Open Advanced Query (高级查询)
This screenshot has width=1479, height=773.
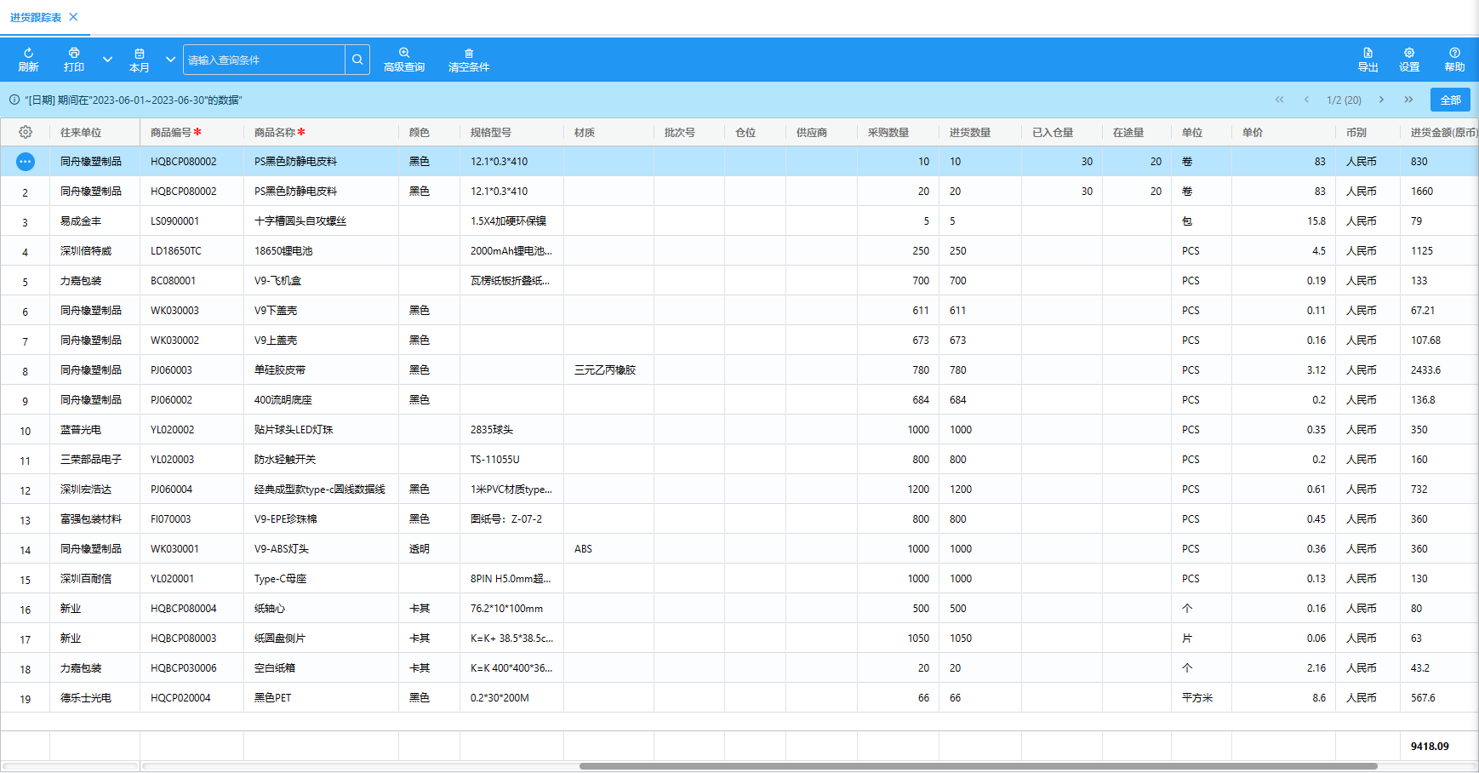click(404, 54)
